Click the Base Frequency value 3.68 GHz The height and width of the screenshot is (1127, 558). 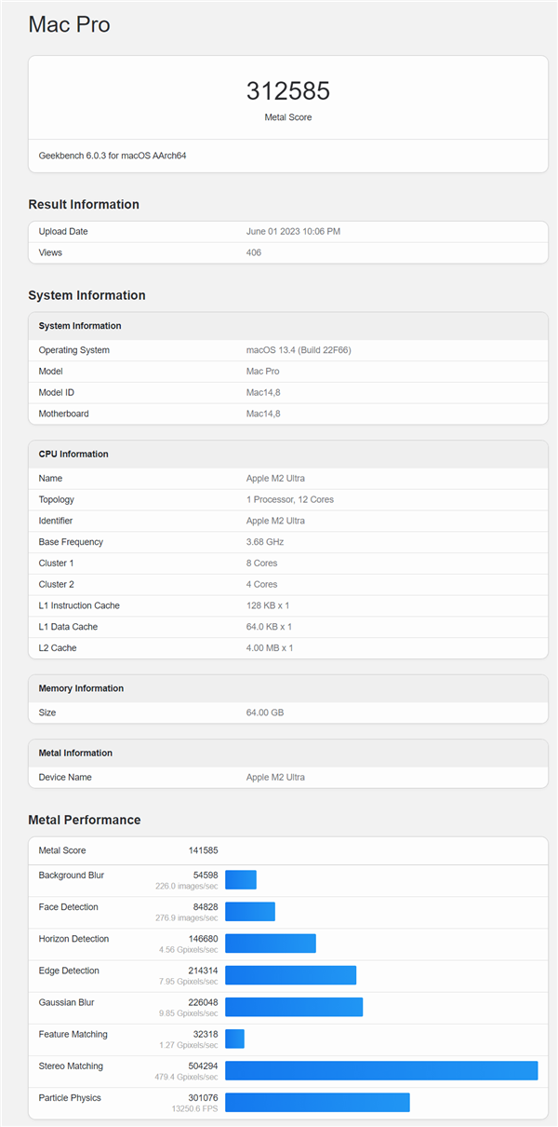pos(265,542)
